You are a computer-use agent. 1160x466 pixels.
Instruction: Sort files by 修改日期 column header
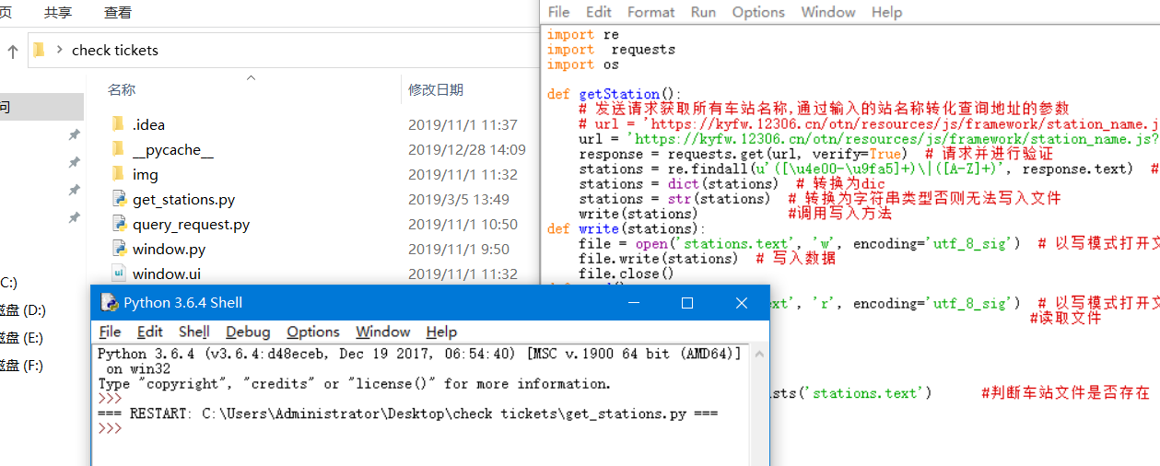tap(436, 89)
